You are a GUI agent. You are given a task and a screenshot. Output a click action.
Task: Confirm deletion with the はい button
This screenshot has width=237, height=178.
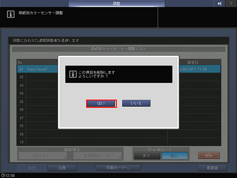101,104
